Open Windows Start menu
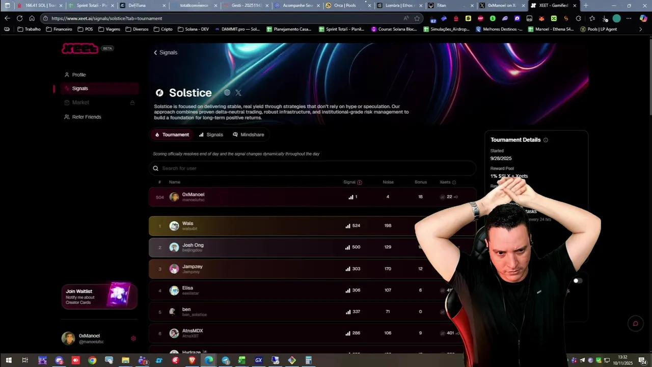Screen dimensions: 652x367 8,360
